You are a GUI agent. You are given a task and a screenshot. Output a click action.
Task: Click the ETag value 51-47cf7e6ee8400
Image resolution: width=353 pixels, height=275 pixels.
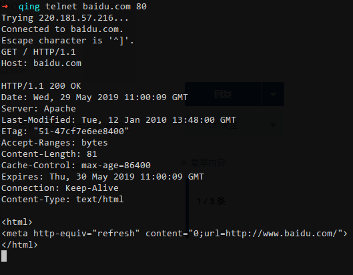(81, 131)
